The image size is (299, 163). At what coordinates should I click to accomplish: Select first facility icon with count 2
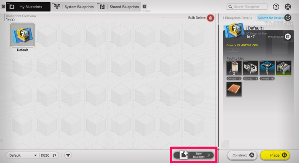click(x=234, y=68)
